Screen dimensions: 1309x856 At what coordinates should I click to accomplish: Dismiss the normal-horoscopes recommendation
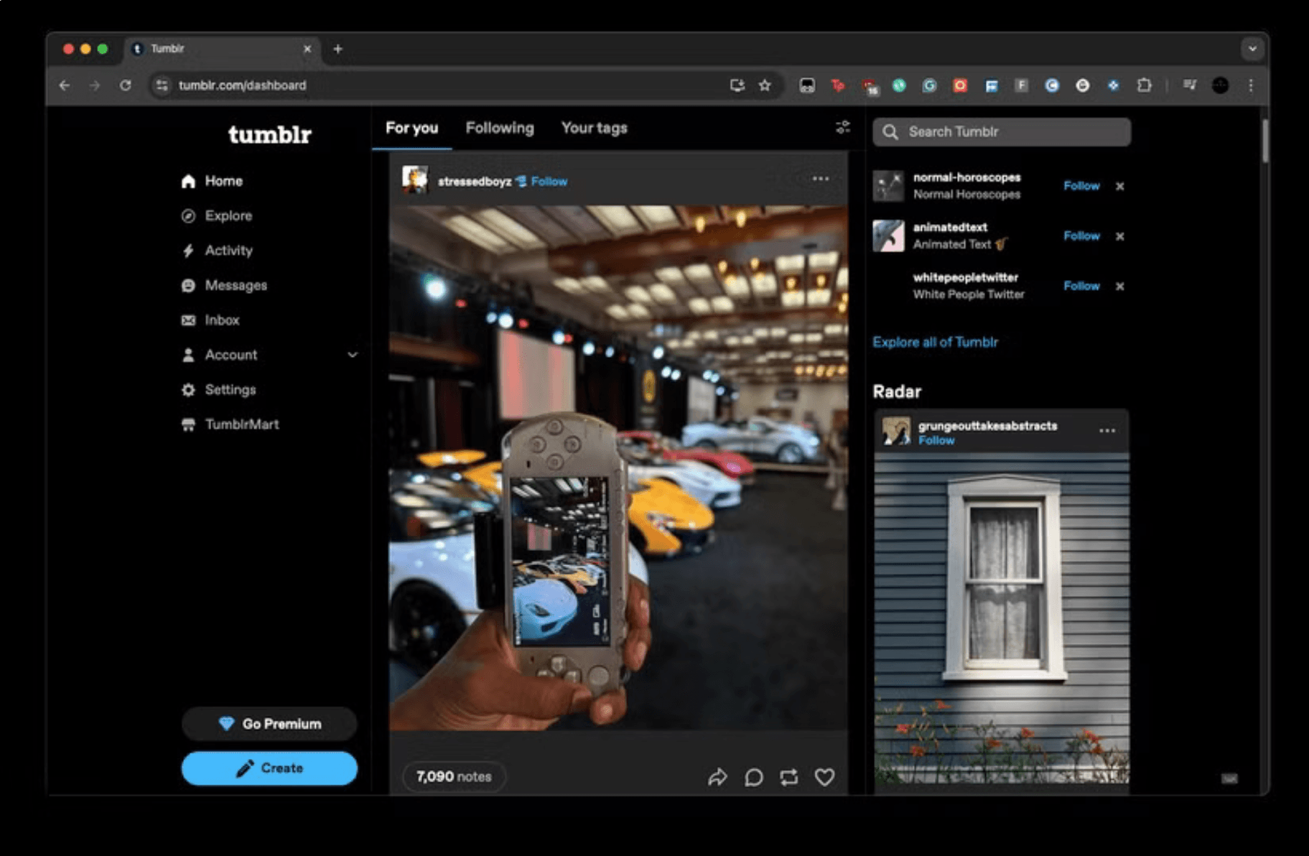click(x=1119, y=186)
